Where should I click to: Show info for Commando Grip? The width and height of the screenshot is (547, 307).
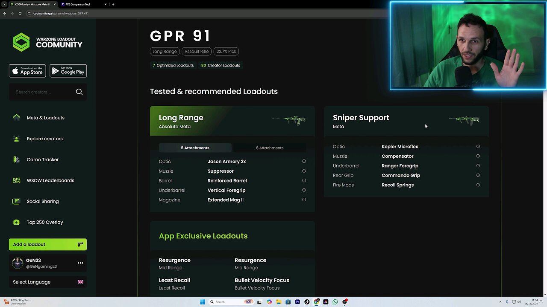coord(478,175)
